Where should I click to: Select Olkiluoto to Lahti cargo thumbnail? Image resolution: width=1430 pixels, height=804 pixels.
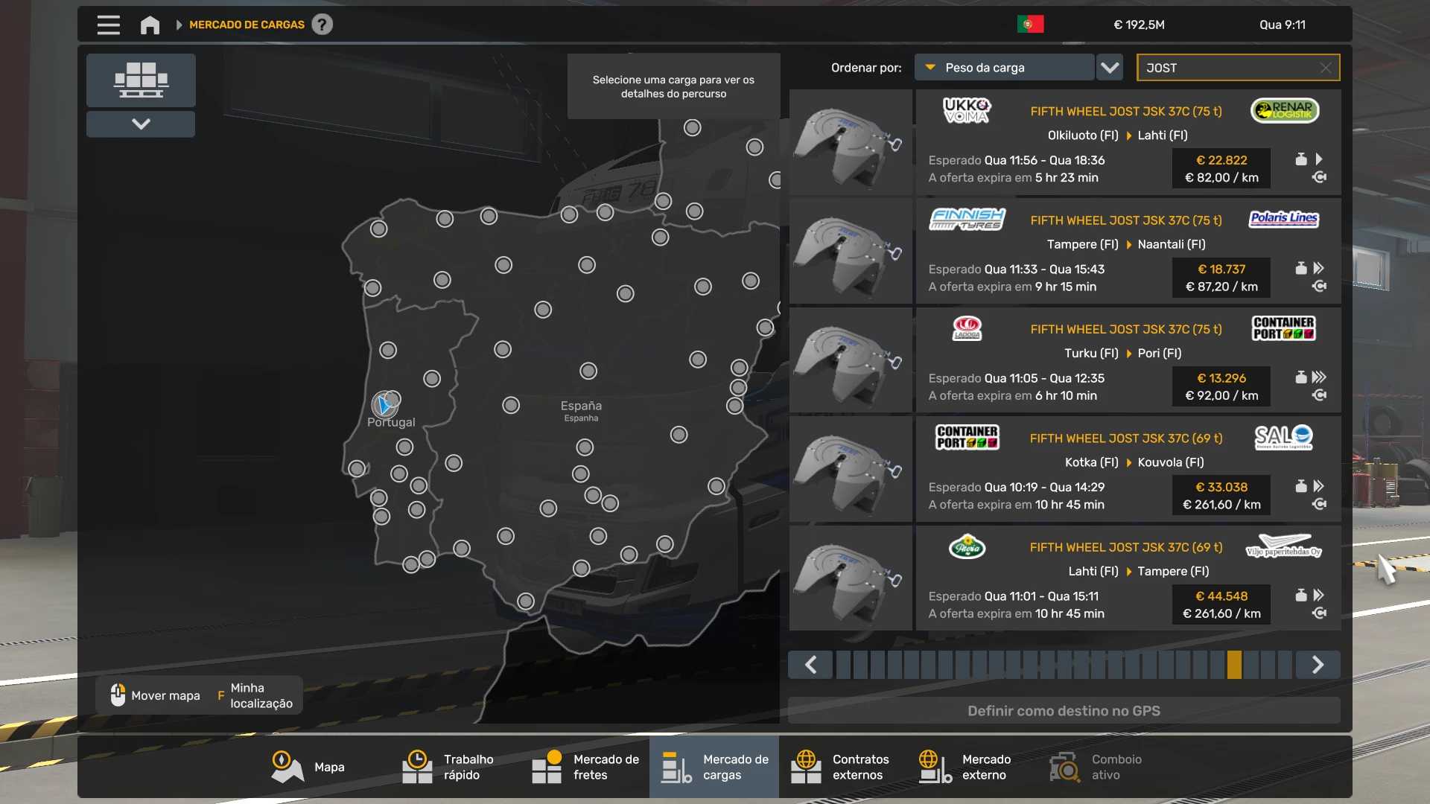coord(851,143)
